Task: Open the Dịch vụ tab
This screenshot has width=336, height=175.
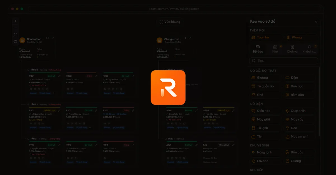Action: (x=292, y=49)
